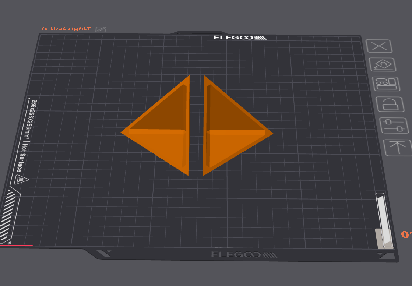Remove the plate with the X icon

(x=379, y=46)
